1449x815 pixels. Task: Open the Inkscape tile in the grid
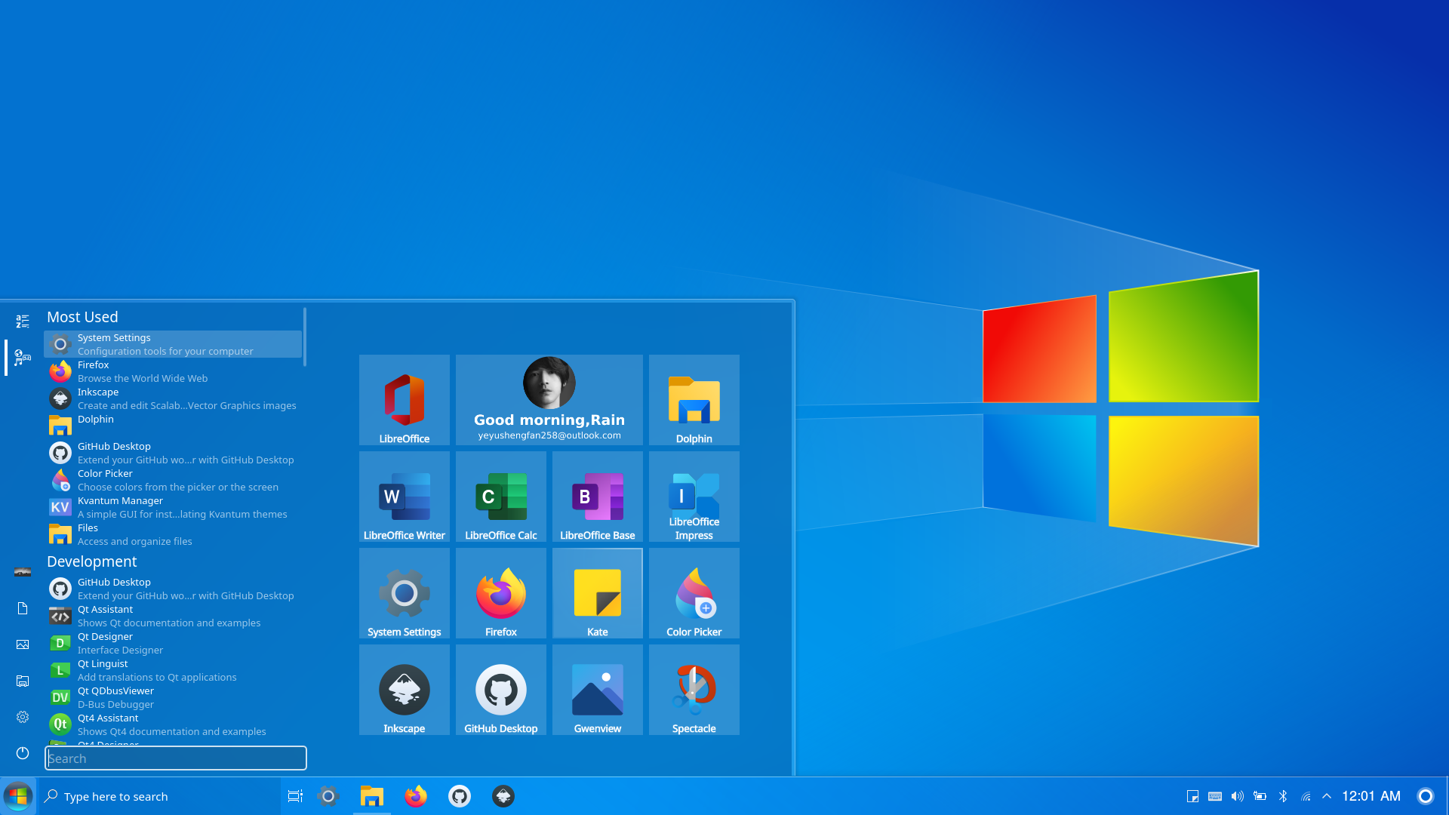tap(405, 690)
